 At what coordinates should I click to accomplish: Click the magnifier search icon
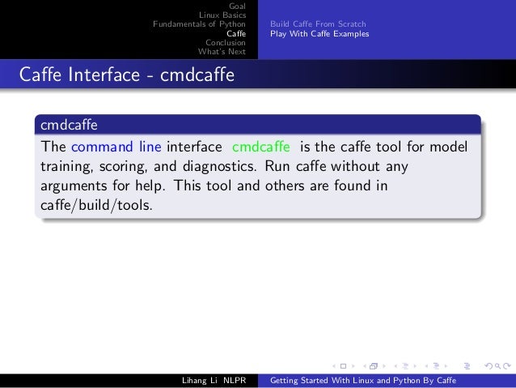pyautogui.click(x=498, y=366)
